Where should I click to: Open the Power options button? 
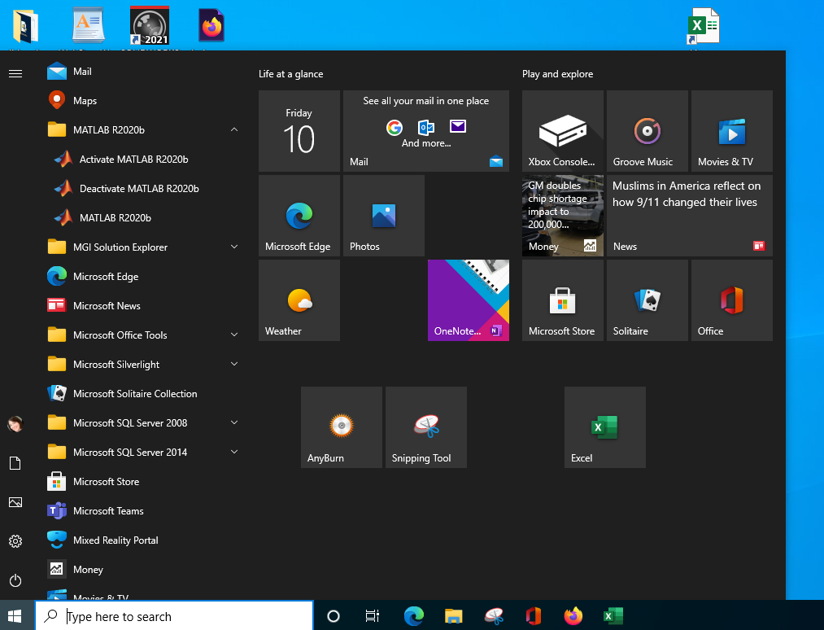pyautogui.click(x=15, y=580)
